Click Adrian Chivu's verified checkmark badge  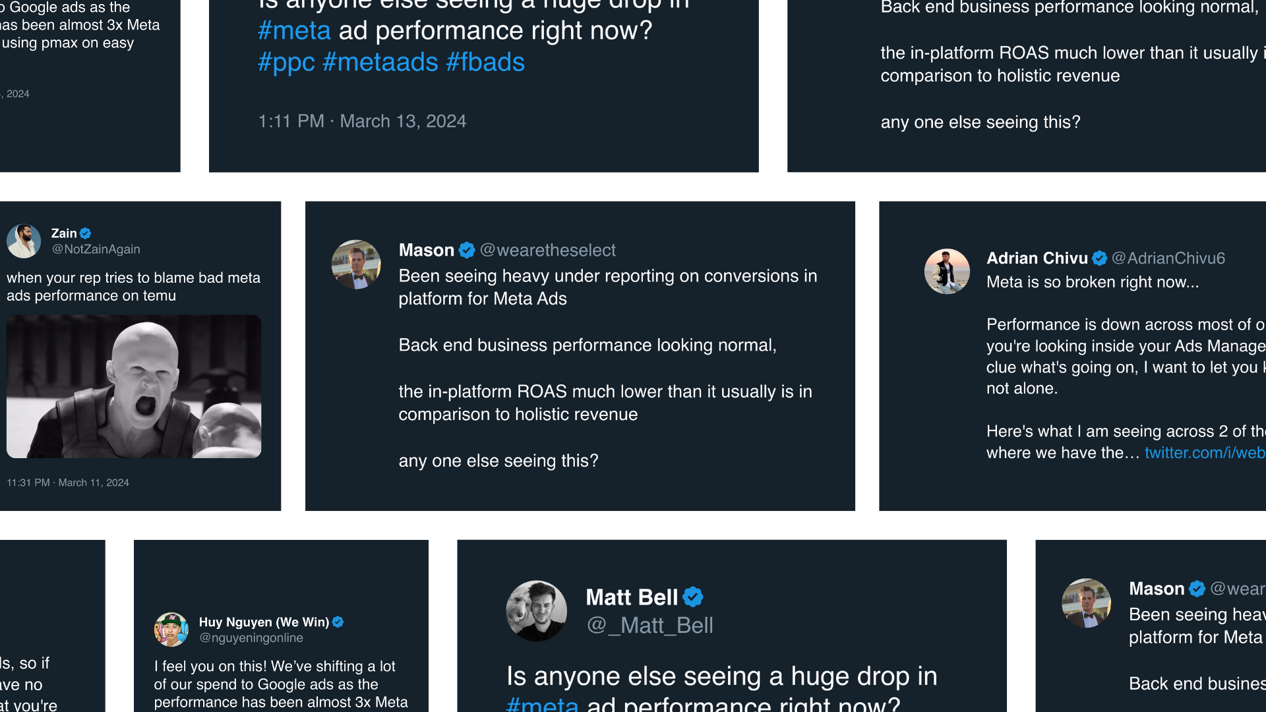[1099, 258]
